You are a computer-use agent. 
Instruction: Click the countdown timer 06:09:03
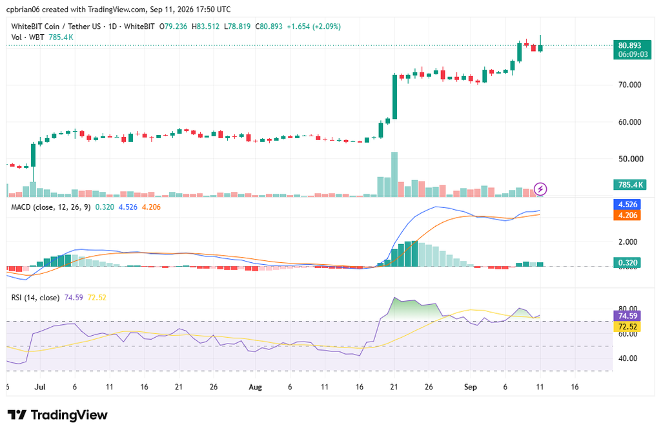click(633, 54)
